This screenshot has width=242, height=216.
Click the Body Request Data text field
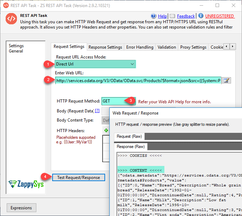[x=105, y=111]
